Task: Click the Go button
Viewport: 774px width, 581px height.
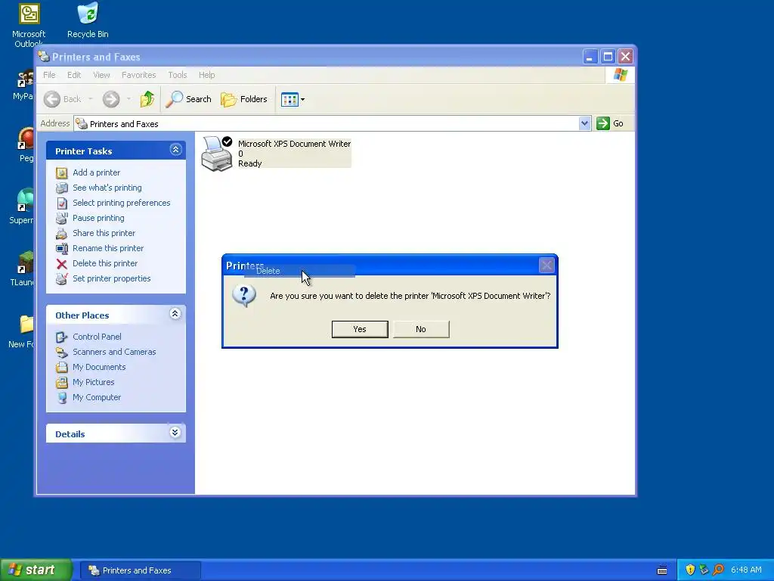Action: (x=611, y=123)
